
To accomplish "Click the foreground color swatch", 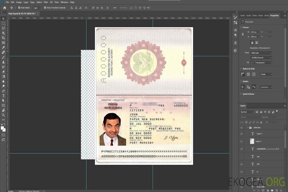I will 2,128.
